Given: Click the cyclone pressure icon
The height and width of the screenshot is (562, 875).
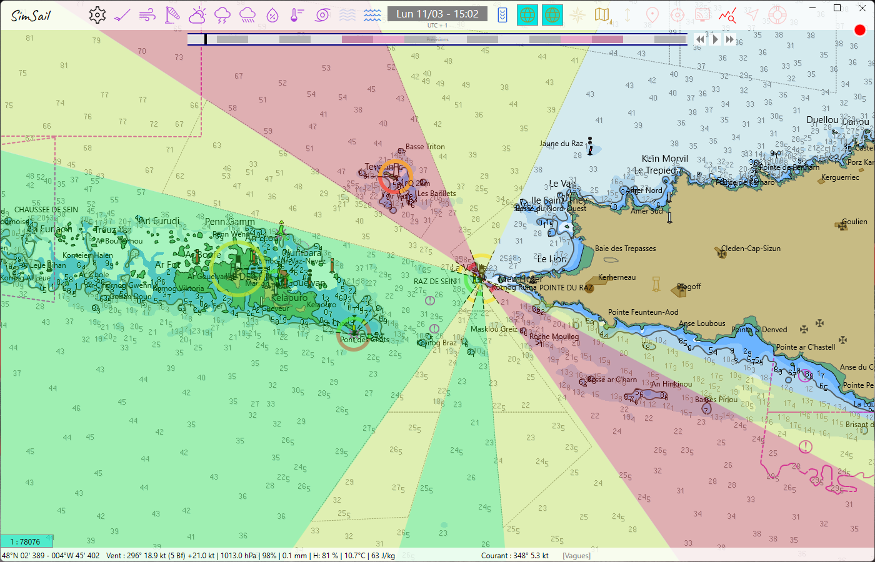Looking at the screenshot, I should [x=322, y=15].
